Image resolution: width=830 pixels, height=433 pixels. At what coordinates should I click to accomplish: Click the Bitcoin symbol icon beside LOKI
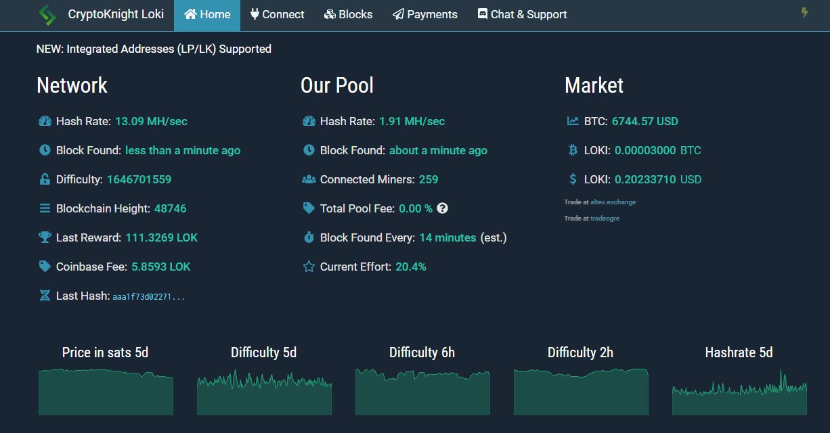point(573,150)
